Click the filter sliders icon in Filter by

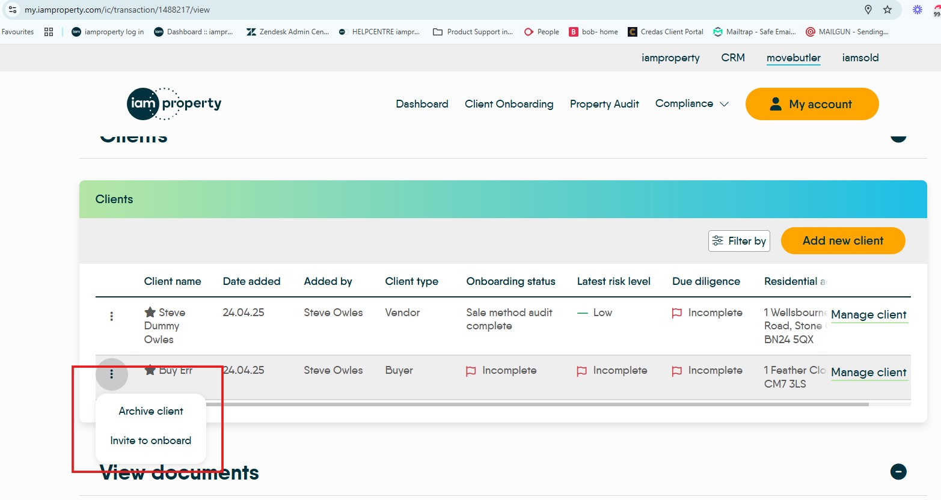pos(718,240)
